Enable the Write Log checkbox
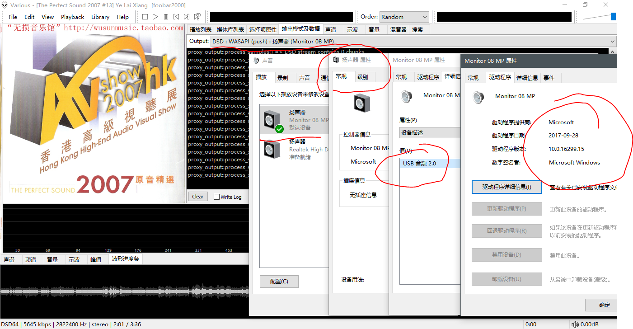633x329 pixels. pos(216,197)
